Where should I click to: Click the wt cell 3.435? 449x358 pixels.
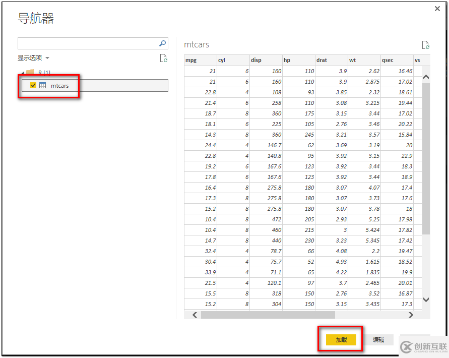(x=364, y=305)
